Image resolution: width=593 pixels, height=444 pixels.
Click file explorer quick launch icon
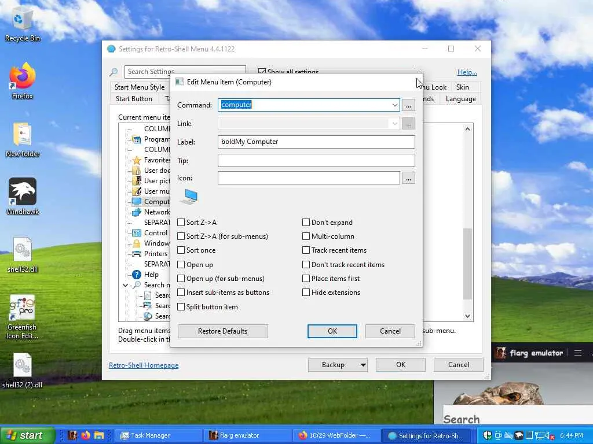point(99,435)
